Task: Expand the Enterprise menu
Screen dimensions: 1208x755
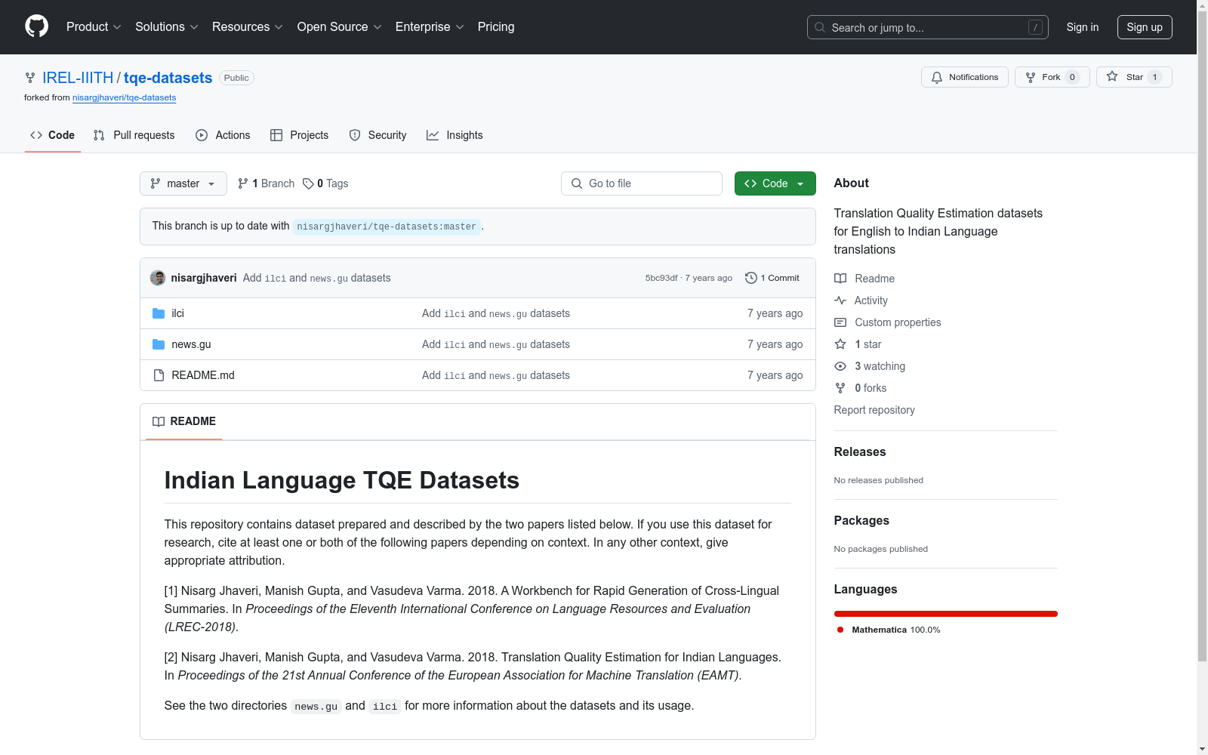Action: (430, 27)
